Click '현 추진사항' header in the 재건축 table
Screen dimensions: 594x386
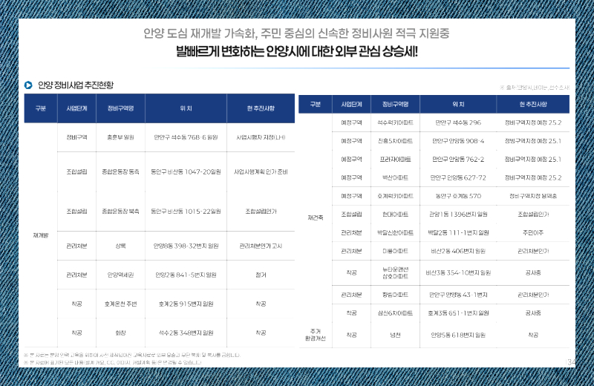pos(533,104)
